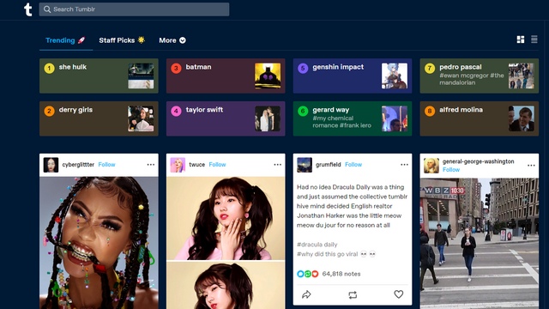Open the grumfield blog name
This screenshot has width=549, height=309.
coord(328,165)
